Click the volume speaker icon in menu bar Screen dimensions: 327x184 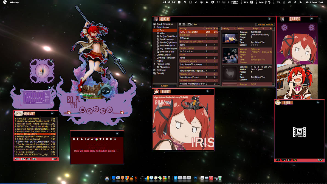pos(290,2)
